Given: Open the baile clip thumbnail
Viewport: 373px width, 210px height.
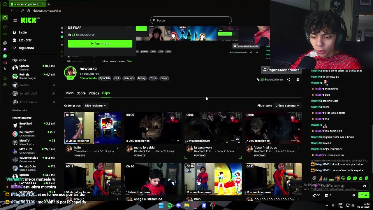Looking at the screenshot, I should pos(93,128).
